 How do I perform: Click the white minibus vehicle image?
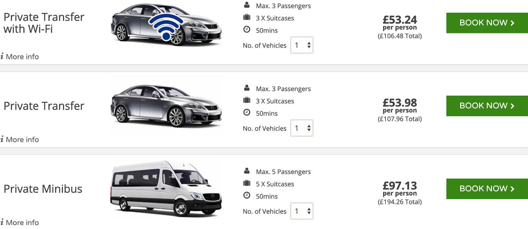[x=165, y=189]
